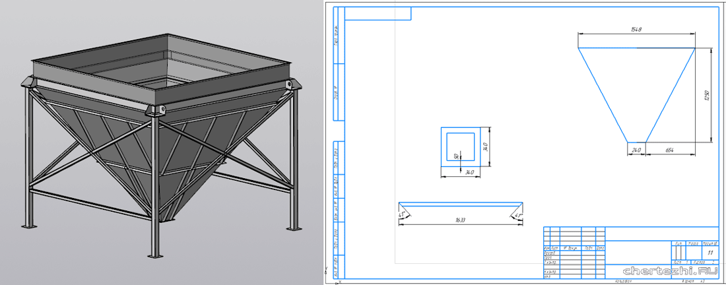Select the trapezoid hopper side profile
The width and height of the screenshot is (726, 285).
coord(636,92)
